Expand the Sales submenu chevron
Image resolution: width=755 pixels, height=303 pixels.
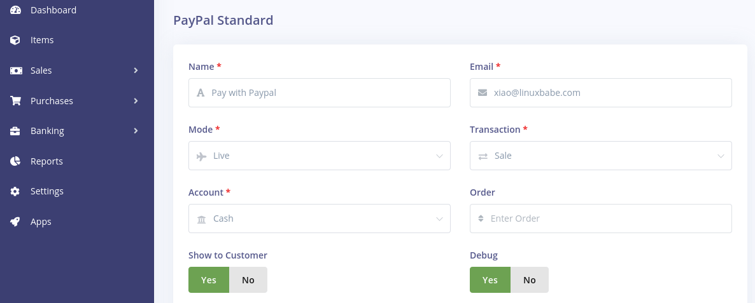pos(136,71)
